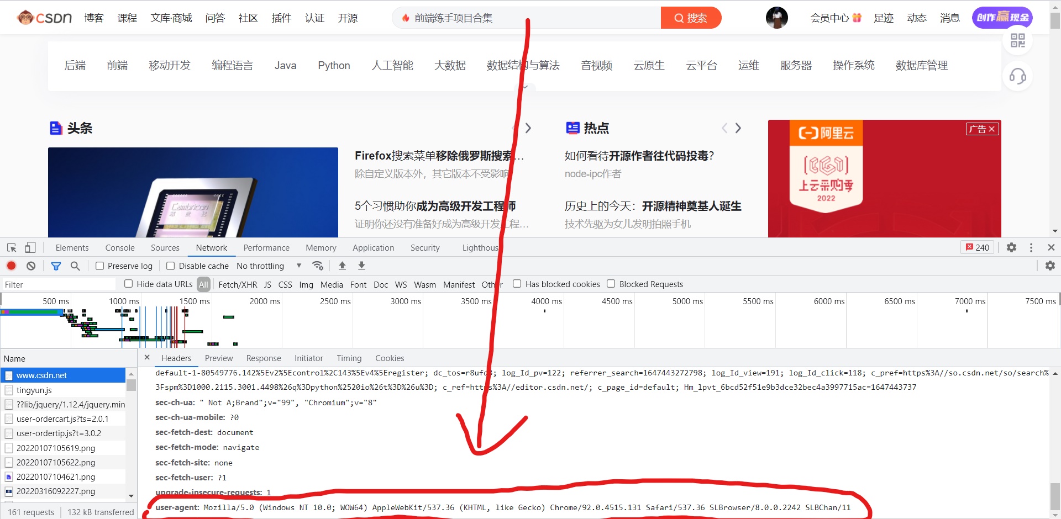
Task: Check Has blocked cookies
Action: (x=517, y=284)
